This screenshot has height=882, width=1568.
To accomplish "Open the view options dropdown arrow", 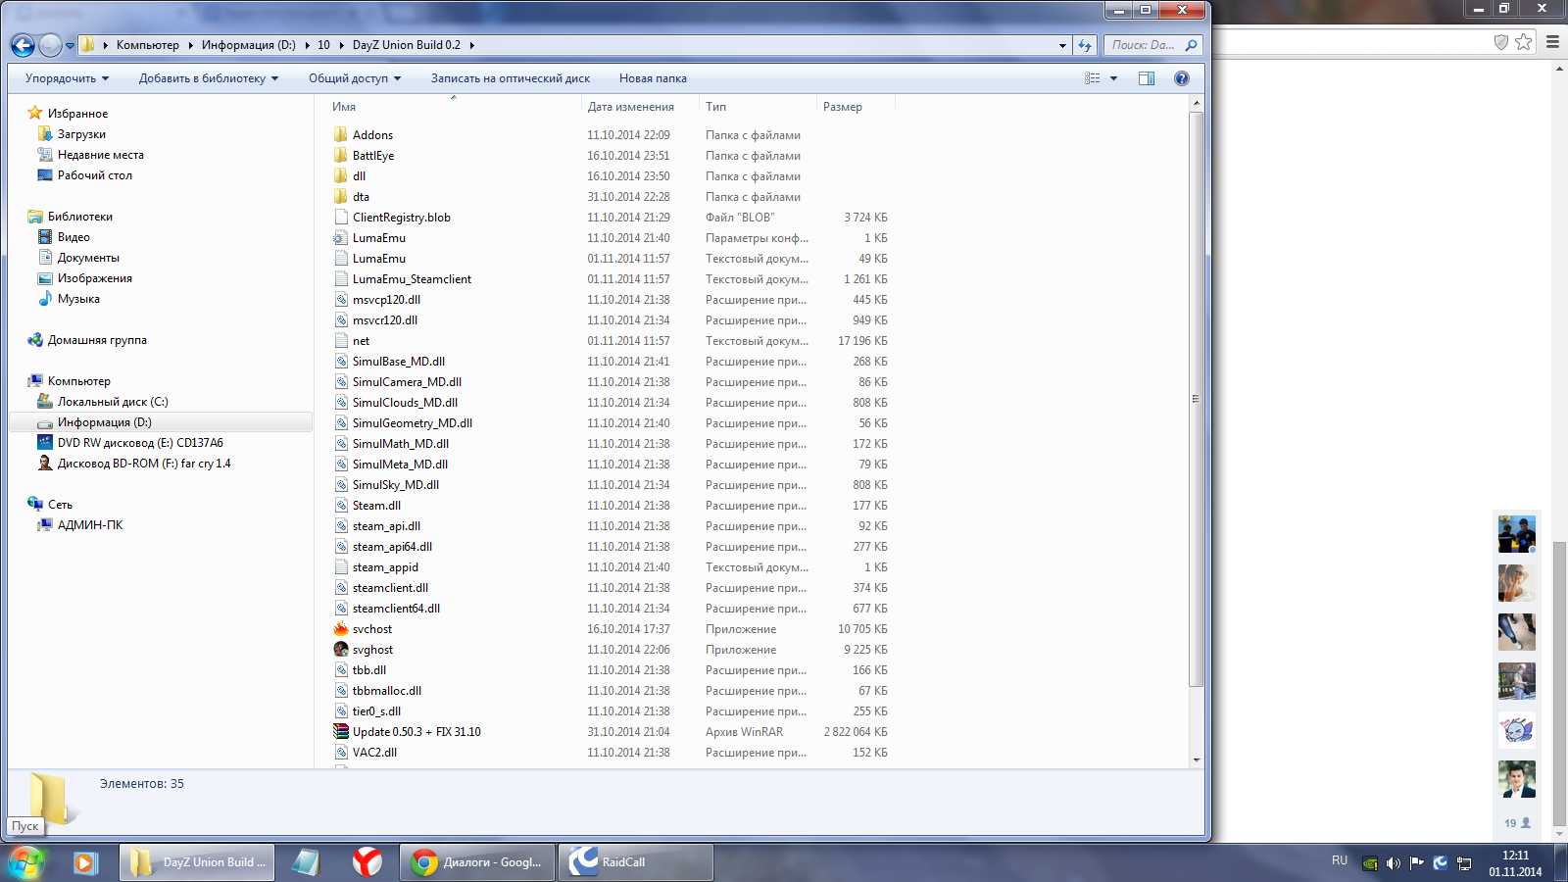I will pos(1113,78).
